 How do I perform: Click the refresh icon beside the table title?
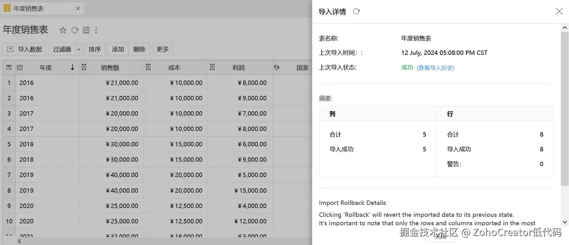tap(75, 30)
